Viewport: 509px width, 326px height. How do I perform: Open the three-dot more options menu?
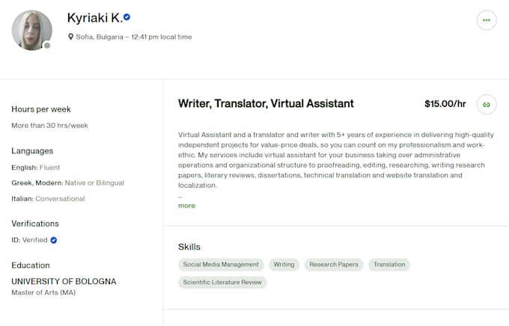click(487, 20)
